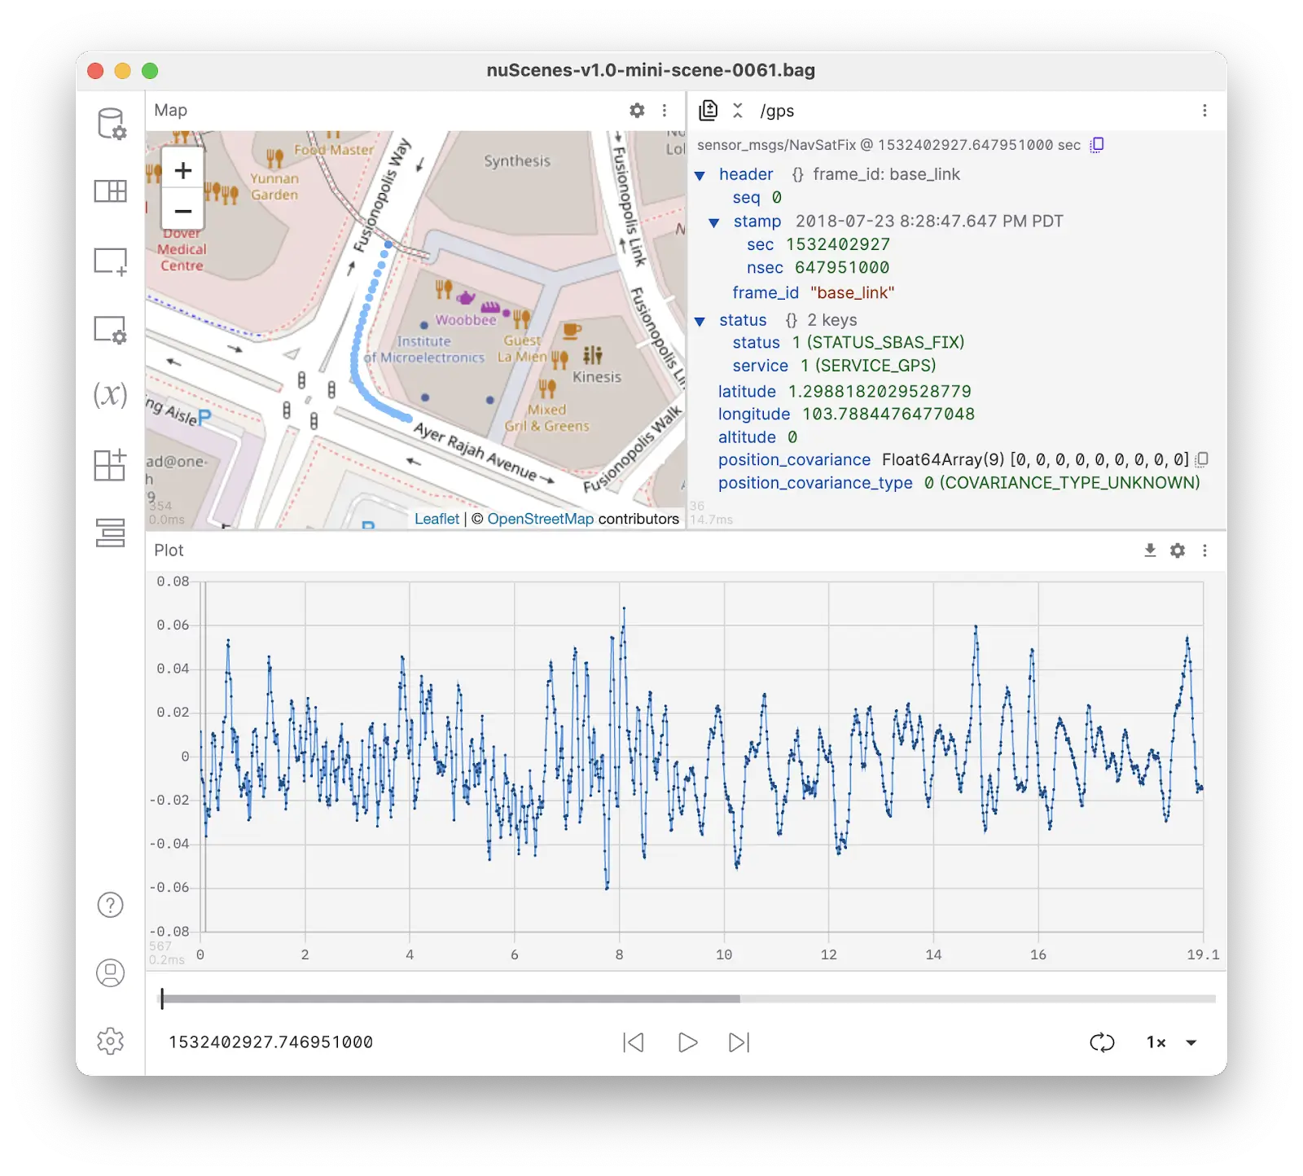The height and width of the screenshot is (1176, 1303).
Task: Open the layouts panel icon
Action: [x=111, y=191]
